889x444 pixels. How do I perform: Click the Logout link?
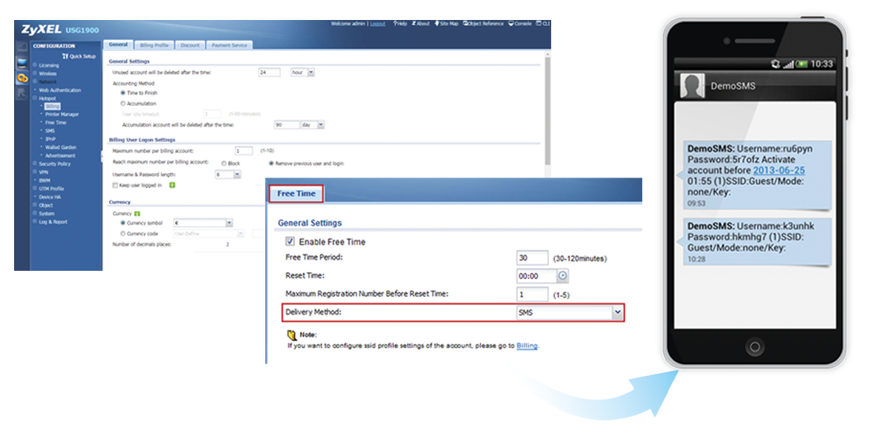pyautogui.click(x=378, y=24)
